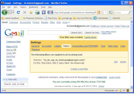
Task: Click the padlock security icon in status bar
Action: click(x=120, y=91)
